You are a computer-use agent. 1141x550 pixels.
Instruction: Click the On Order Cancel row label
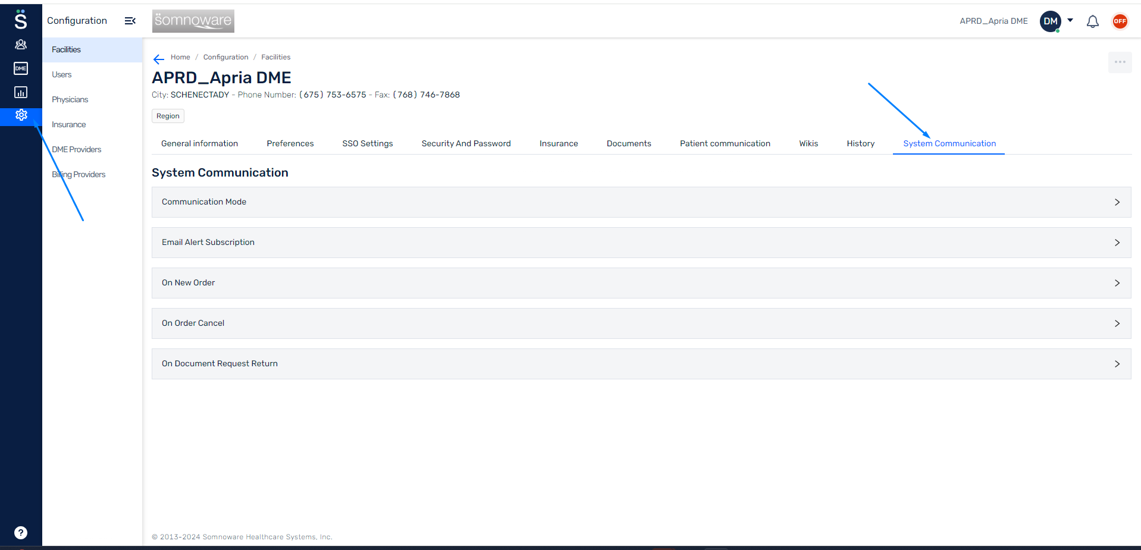(x=193, y=323)
